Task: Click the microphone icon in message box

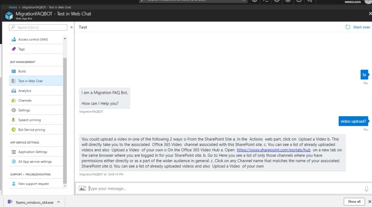Action: click(366, 189)
